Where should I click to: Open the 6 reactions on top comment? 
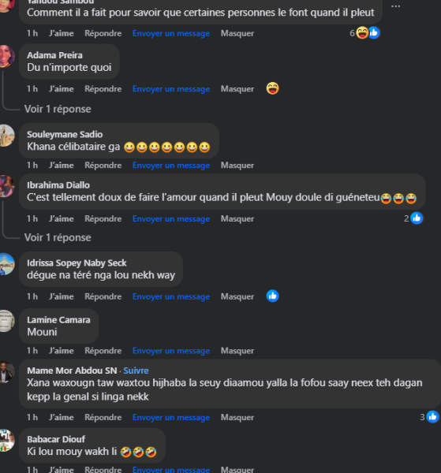364,33
